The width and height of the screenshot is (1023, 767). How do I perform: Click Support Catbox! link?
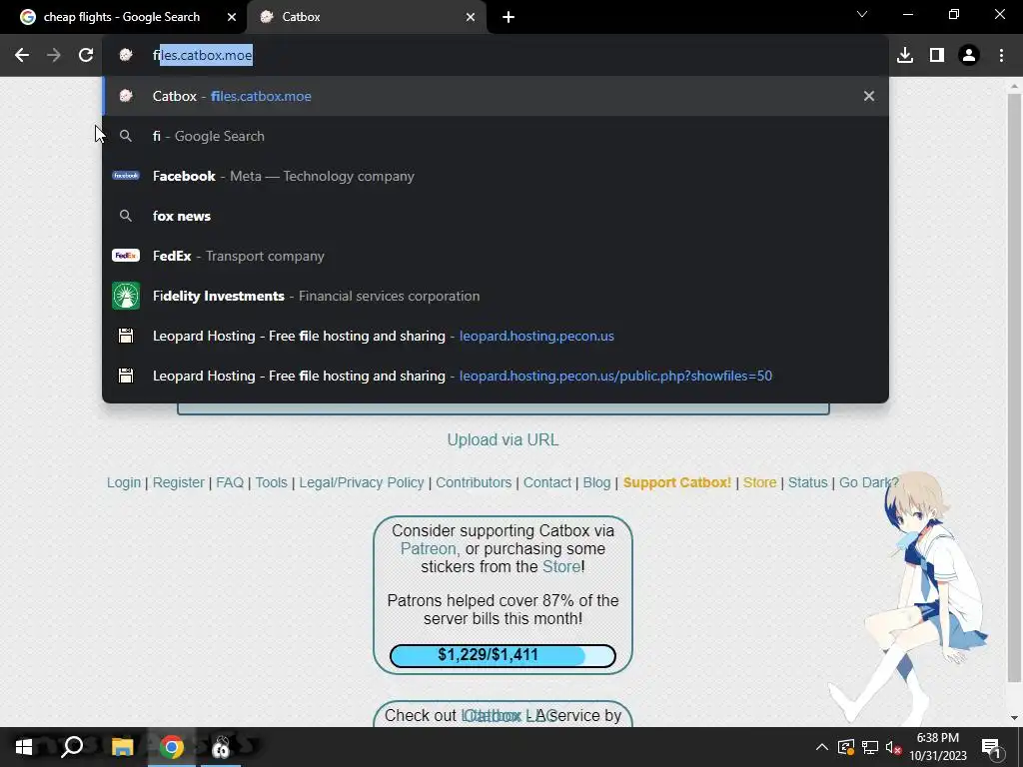tap(677, 482)
